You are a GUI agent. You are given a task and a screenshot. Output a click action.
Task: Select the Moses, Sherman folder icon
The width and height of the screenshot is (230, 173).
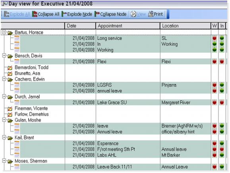tap(10, 161)
